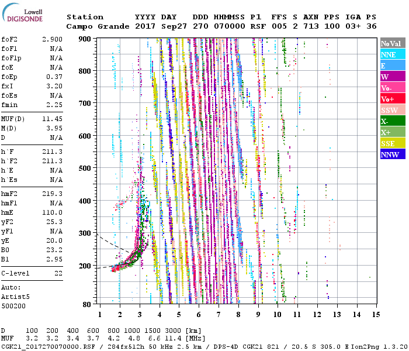Click the MUF(D) value 11.45
This screenshot has width=409, height=351.
(52, 119)
